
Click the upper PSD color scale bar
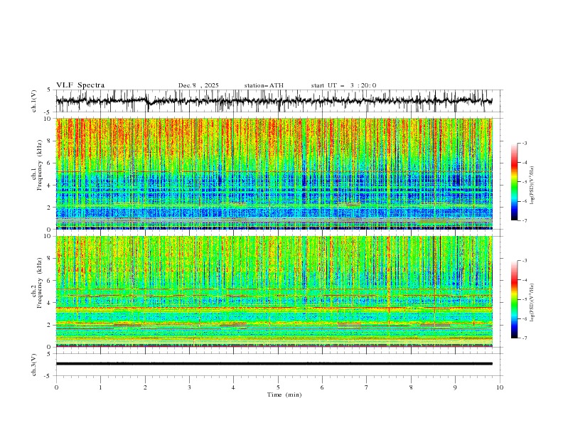pyautogui.click(x=515, y=182)
